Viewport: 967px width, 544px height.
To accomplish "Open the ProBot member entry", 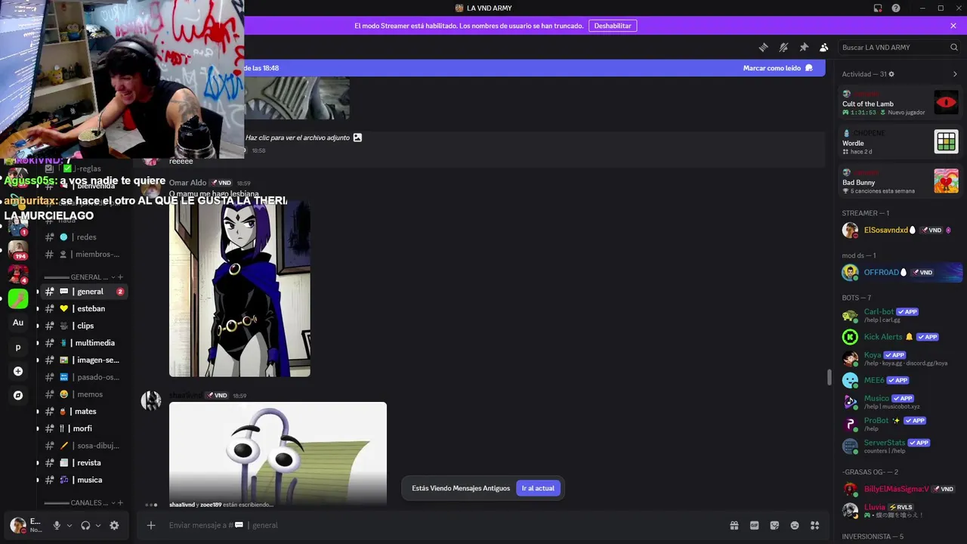I will tap(901, 424).
